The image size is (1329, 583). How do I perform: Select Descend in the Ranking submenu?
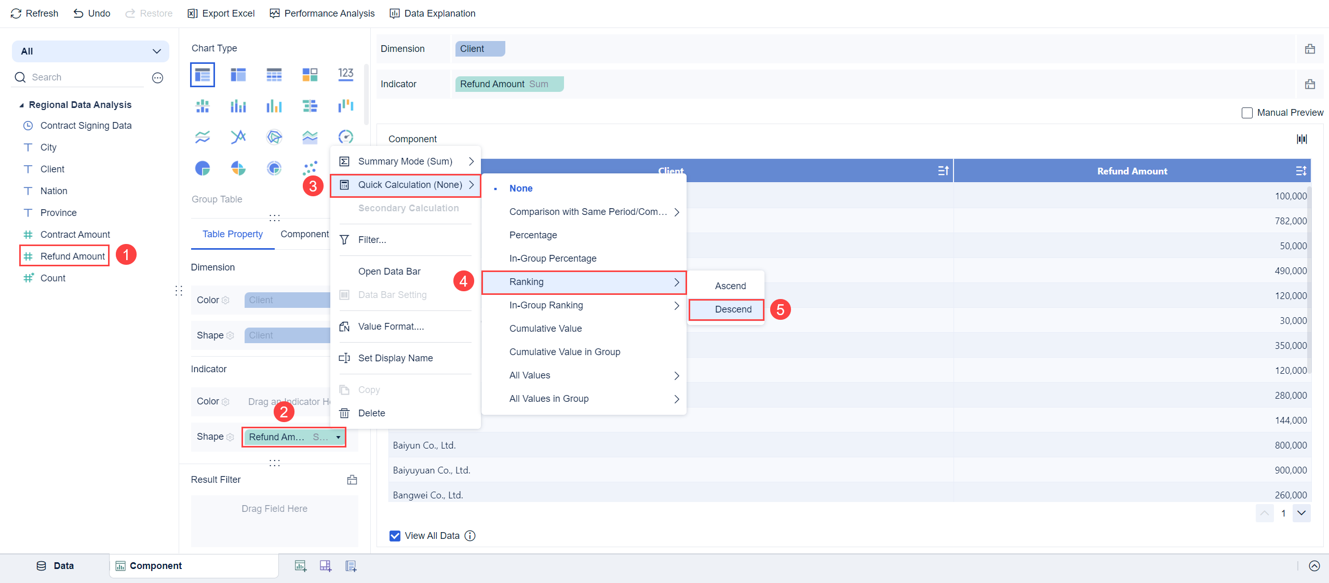tap(733, 309)
